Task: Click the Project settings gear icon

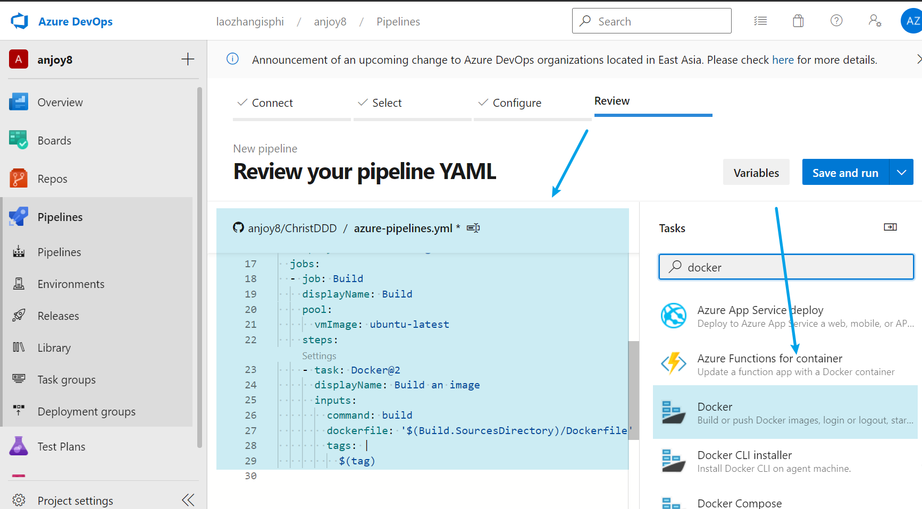Action: pos(19,500)
